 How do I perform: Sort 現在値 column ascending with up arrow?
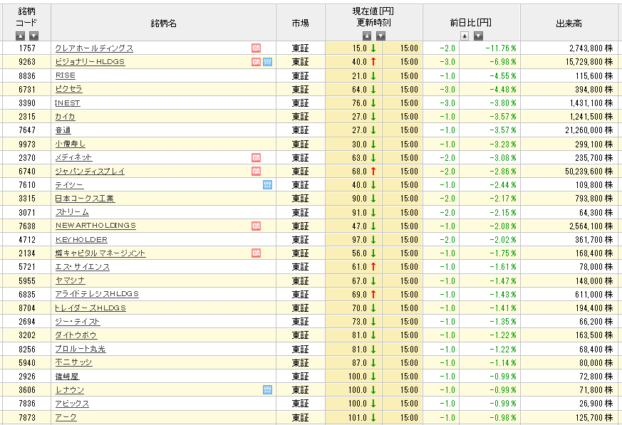click(x=367, y=36)
